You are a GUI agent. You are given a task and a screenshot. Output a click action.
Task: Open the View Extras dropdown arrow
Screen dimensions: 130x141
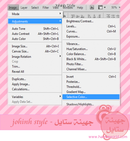105,8
